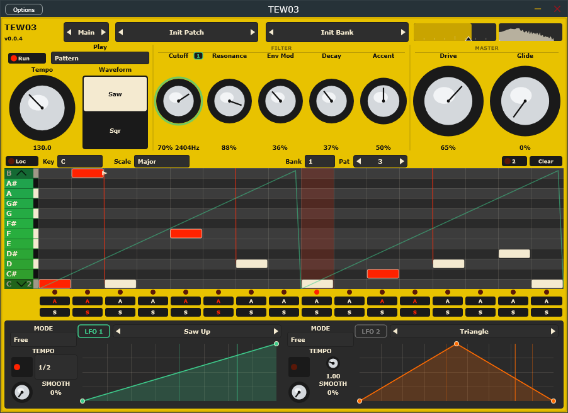Click the previous pattern arrow next to Pat
Image resolution: width=568 pixels, height=413 pixels.
point(359,161)
